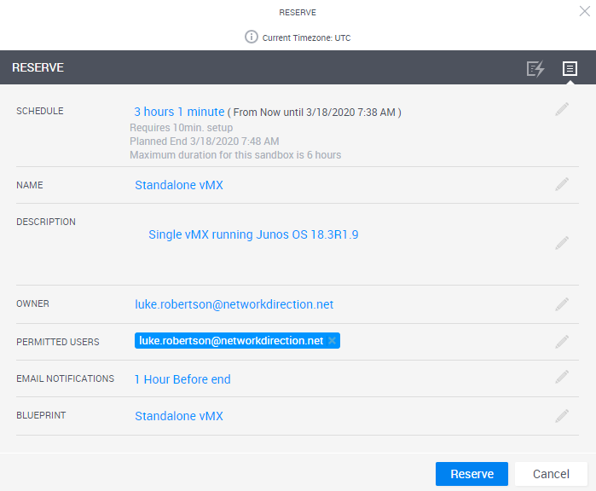Edit the Description pencil icon
The width and height of the screenshot is (596, 491).
pyautogui.click(x=562, y=243)
